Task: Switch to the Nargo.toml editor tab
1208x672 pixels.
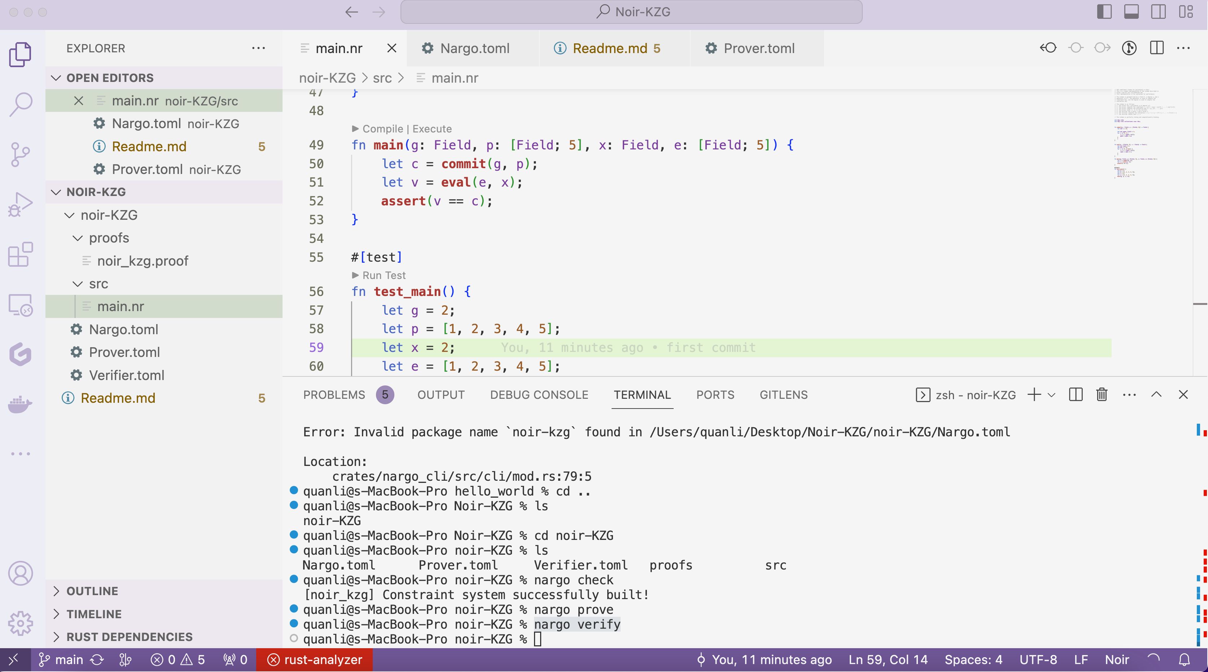Action: (473, 48)
